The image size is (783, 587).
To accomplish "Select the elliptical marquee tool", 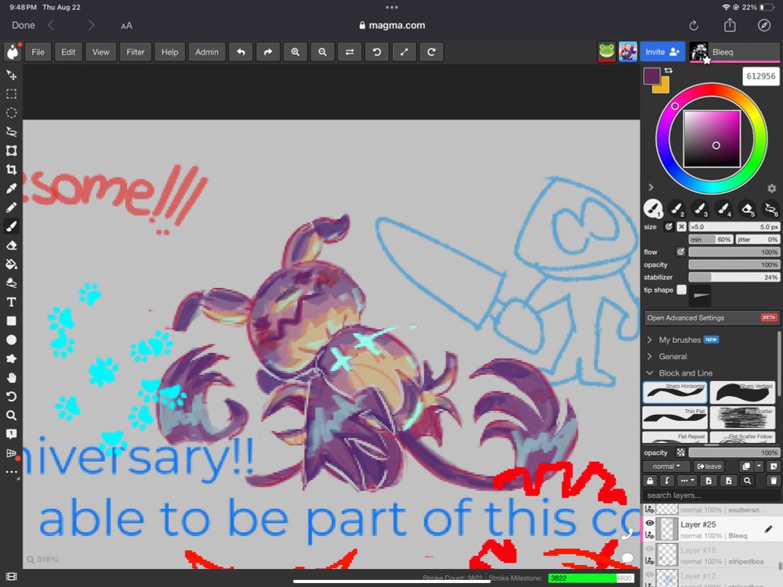I will tap(11, 113).
